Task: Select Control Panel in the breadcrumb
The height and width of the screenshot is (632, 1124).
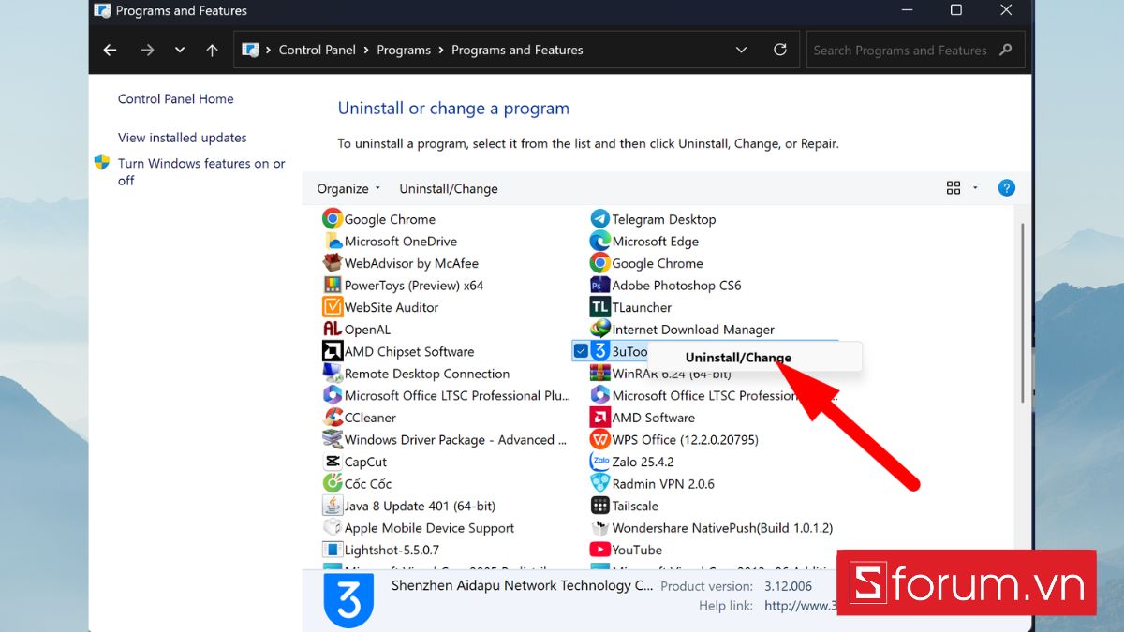Action: tap(317, 50)
